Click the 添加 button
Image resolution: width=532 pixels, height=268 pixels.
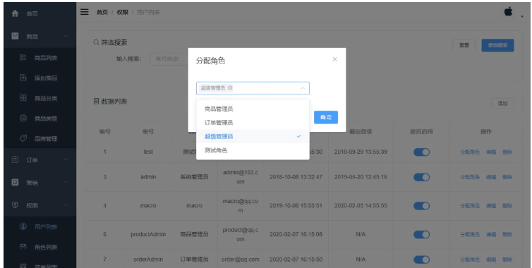point(502,104)
